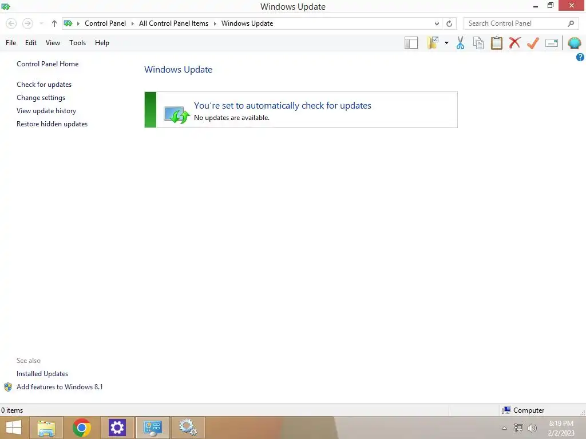
Task: Open the File menu
Action: click(x=11, y=43)
